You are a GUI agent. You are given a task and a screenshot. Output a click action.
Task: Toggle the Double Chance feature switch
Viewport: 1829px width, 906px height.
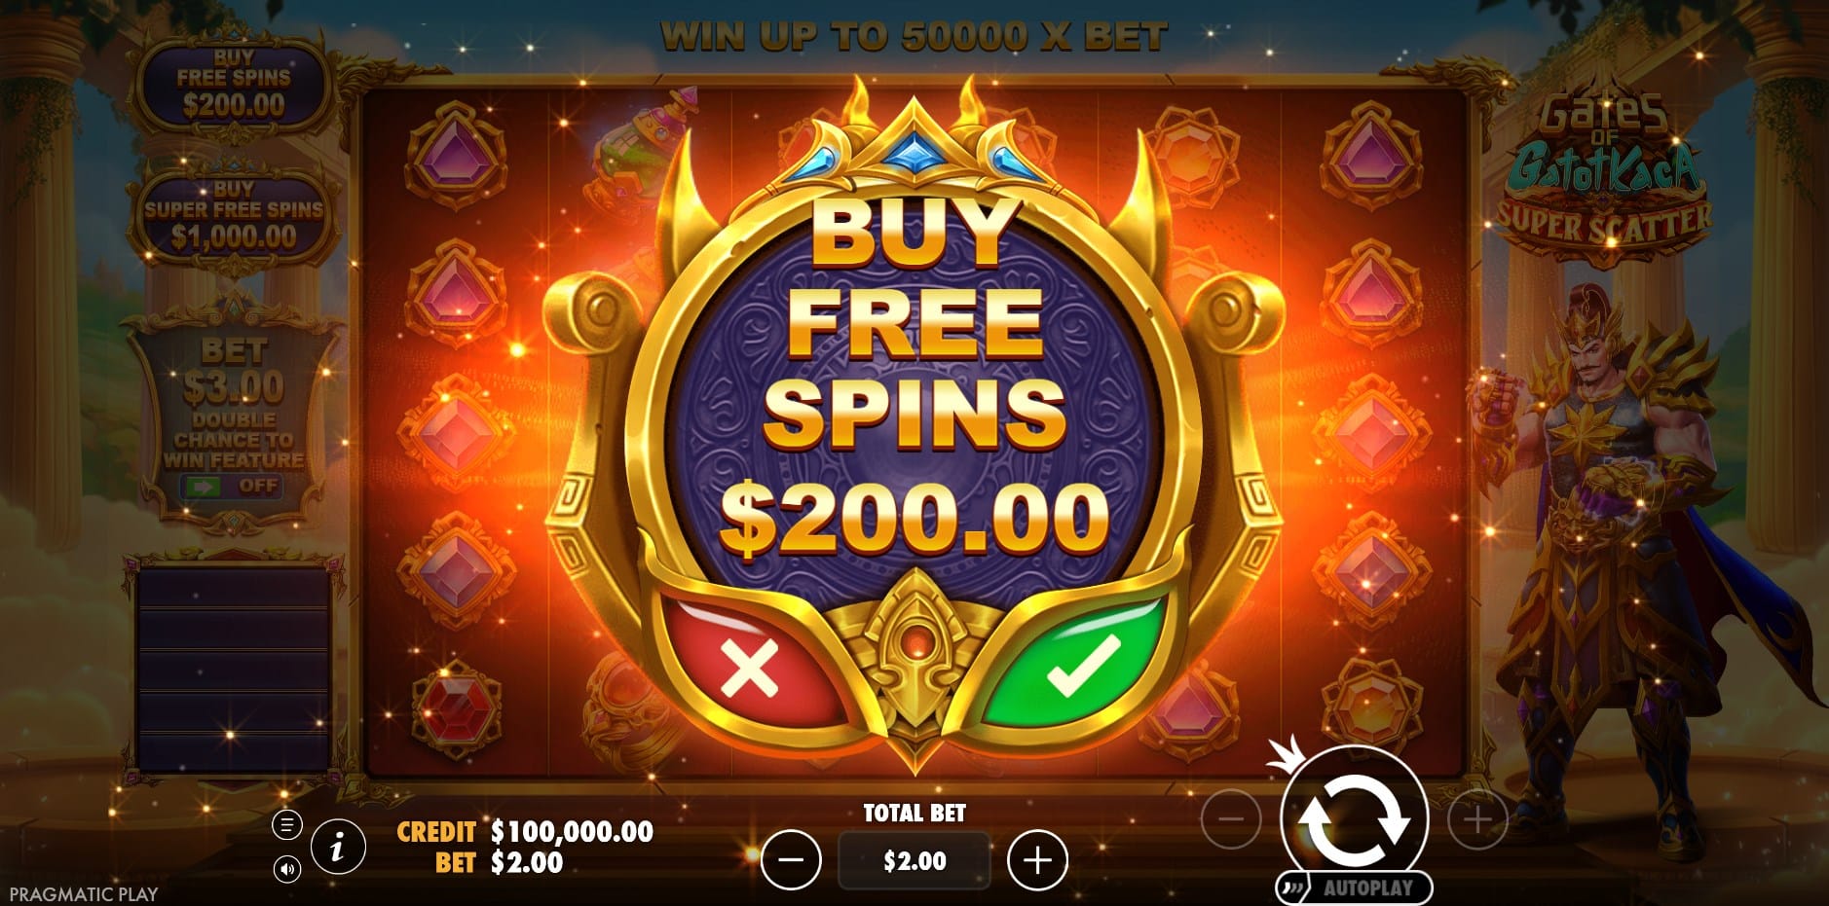coord(231,485)
